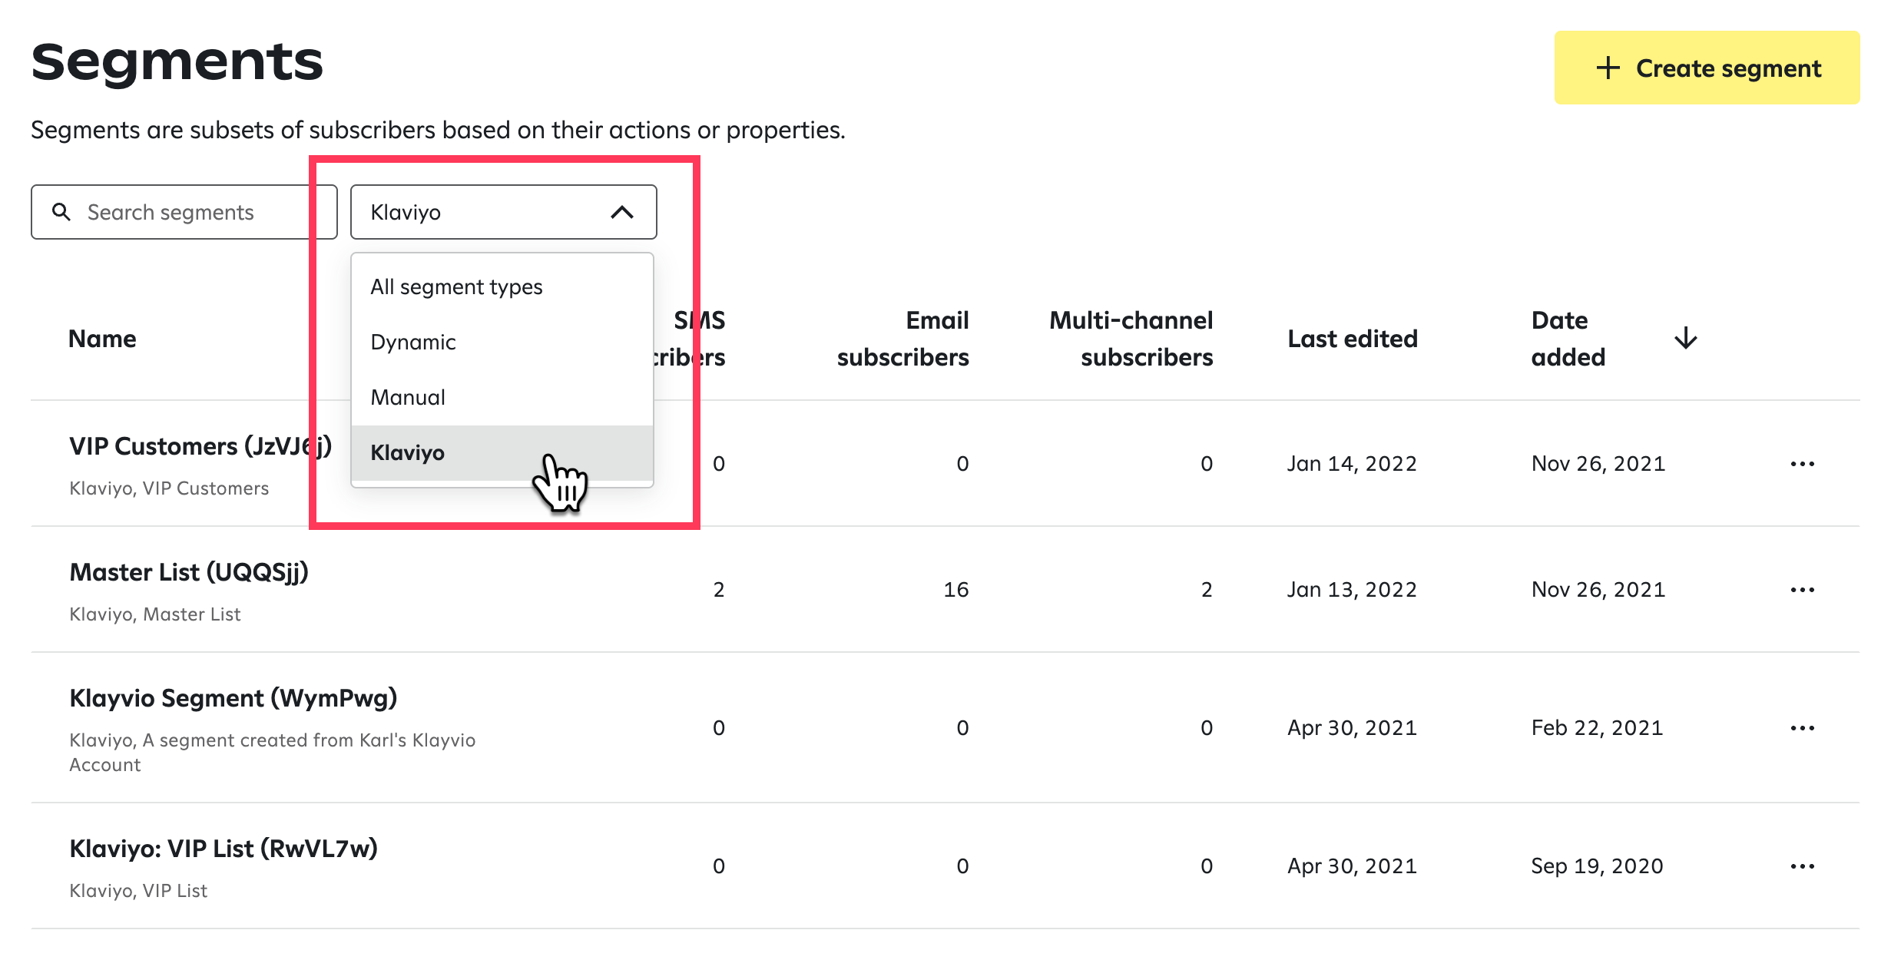Click the 16 email subscribers value
This screenshot has height=960, width=1891.
(956, 590)
